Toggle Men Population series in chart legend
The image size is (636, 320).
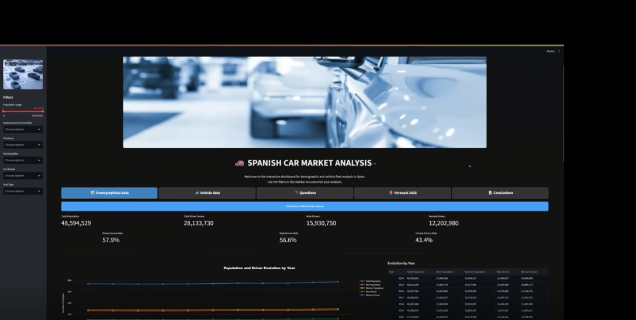pyautogui.click(x=371, y=284)
